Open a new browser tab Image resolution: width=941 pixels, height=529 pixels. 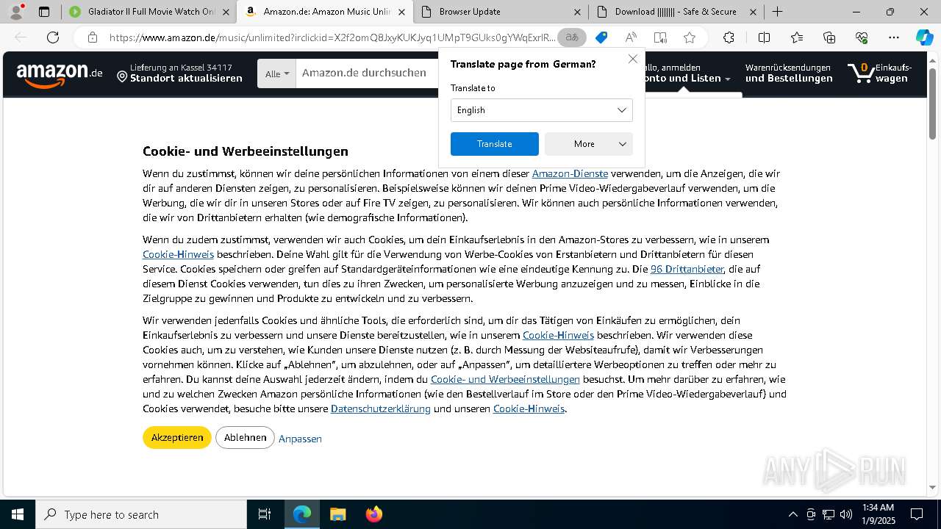[777, 12]
